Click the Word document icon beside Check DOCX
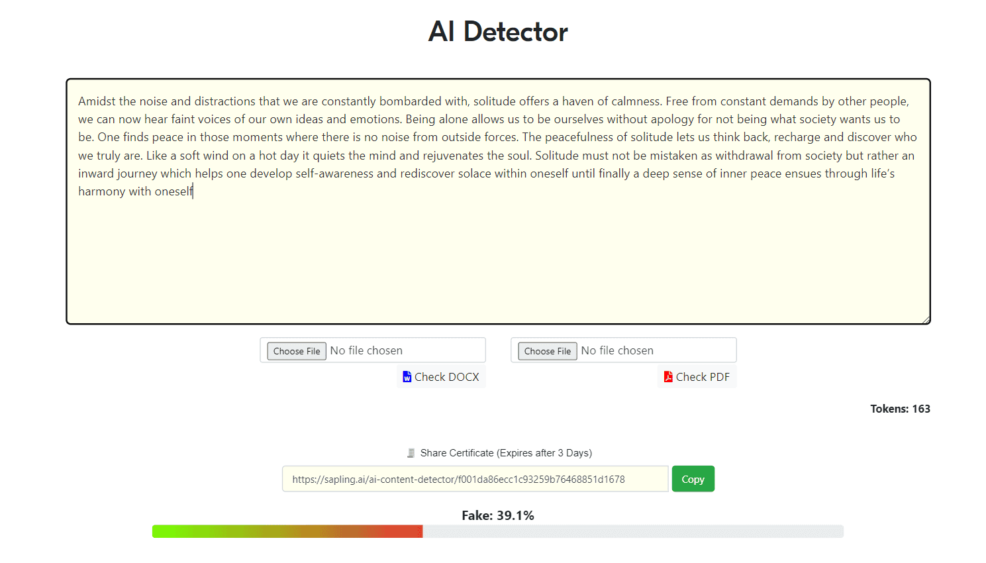The image size is (986, 563). click(x=407, y=377)
